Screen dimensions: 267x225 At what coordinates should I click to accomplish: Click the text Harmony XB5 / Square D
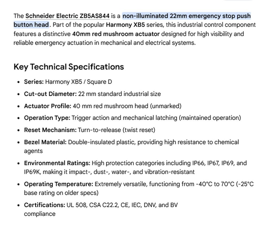tap(79, 82)
